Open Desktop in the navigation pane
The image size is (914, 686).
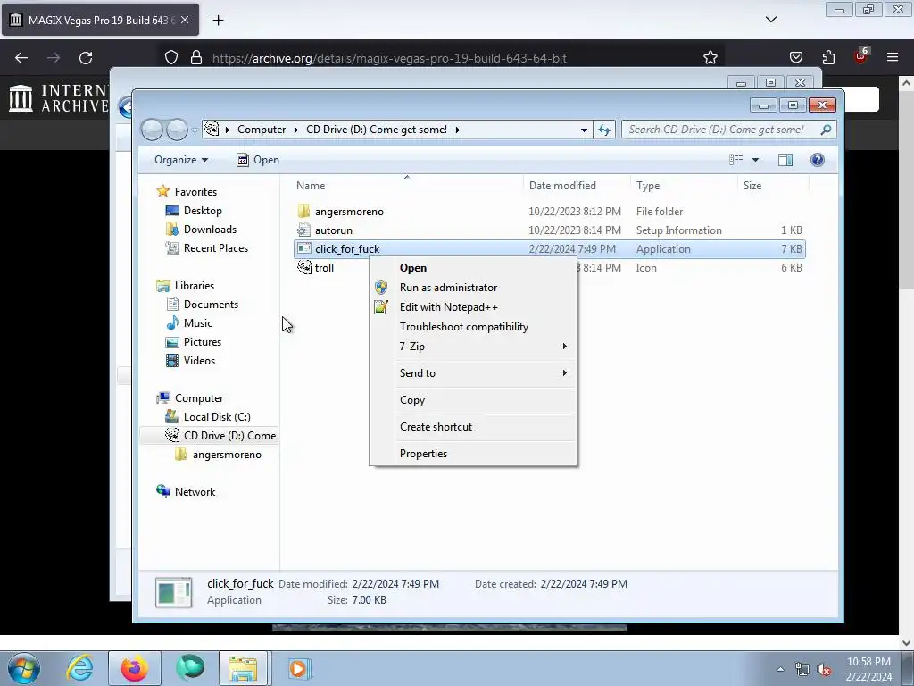[203, 211]
